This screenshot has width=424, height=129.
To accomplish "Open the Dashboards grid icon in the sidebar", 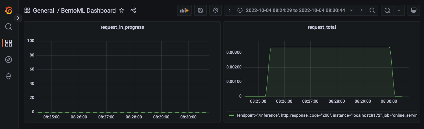I will [x=9, y=43].
